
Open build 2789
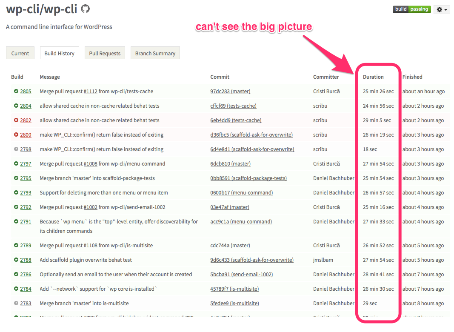(x=26, y=246)
